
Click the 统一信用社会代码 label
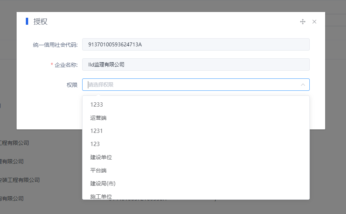[x=56, y=45]
